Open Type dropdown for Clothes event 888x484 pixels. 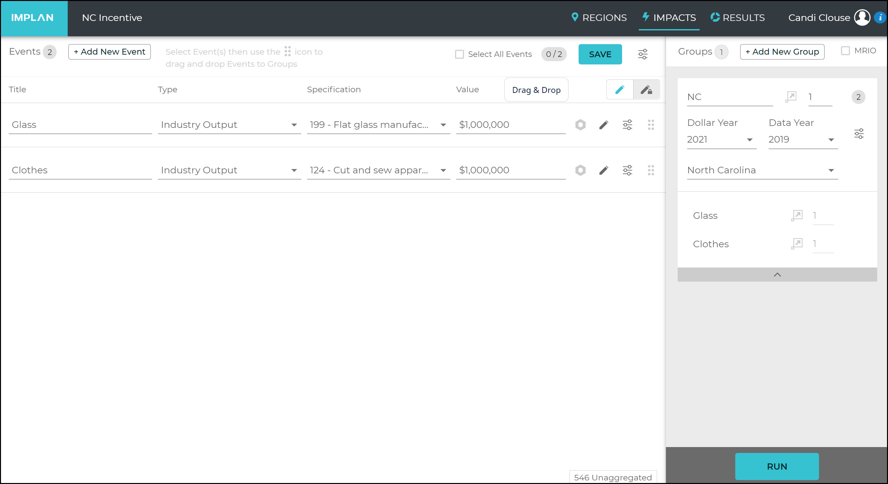click(x=229, y=170)
